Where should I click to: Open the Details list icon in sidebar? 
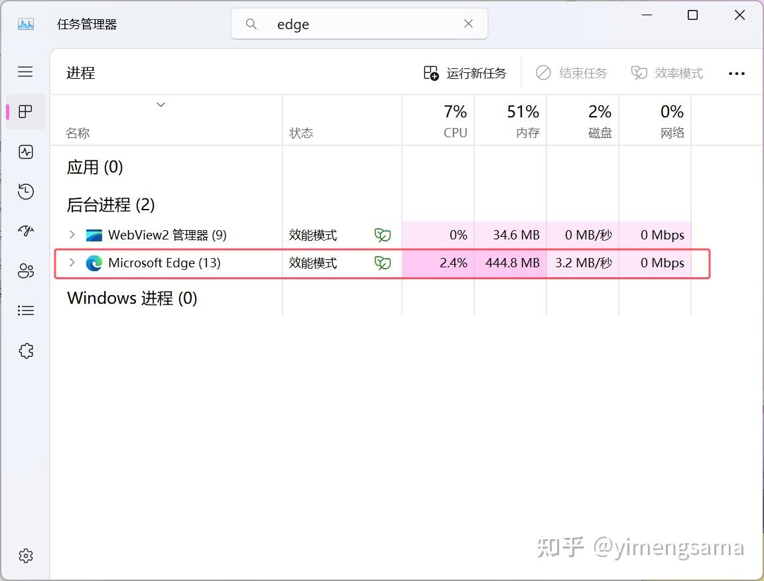[26, 310]
